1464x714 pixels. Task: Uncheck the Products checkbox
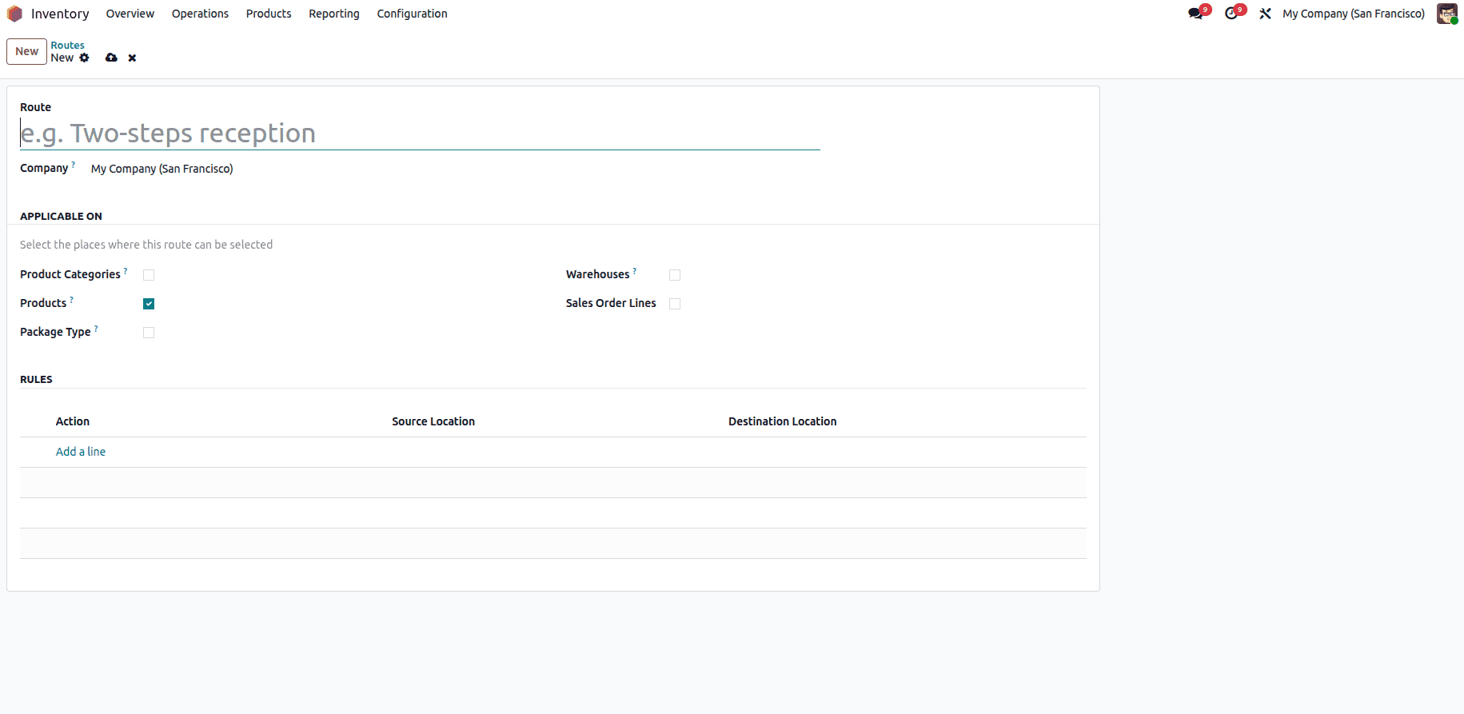click(x=149, y=304)
